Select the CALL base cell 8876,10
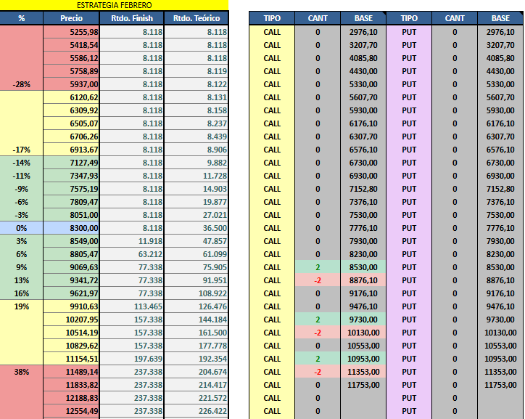 click(x=363, y=280)
